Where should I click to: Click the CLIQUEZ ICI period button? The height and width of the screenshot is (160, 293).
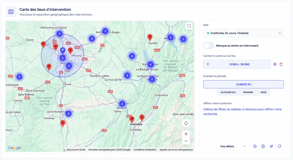244,84
